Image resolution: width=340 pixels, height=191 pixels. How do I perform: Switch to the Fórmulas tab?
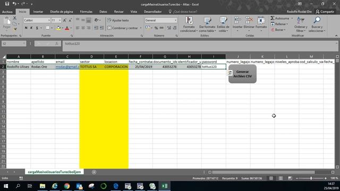pyautogui.click(x=86, y=12)
